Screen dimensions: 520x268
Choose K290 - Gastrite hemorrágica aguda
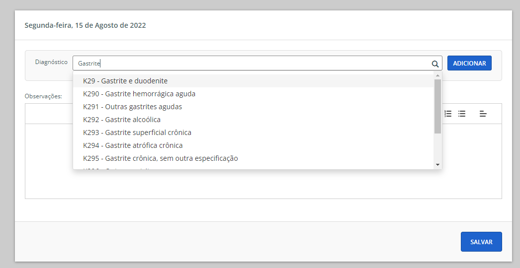tap(139, 94)
